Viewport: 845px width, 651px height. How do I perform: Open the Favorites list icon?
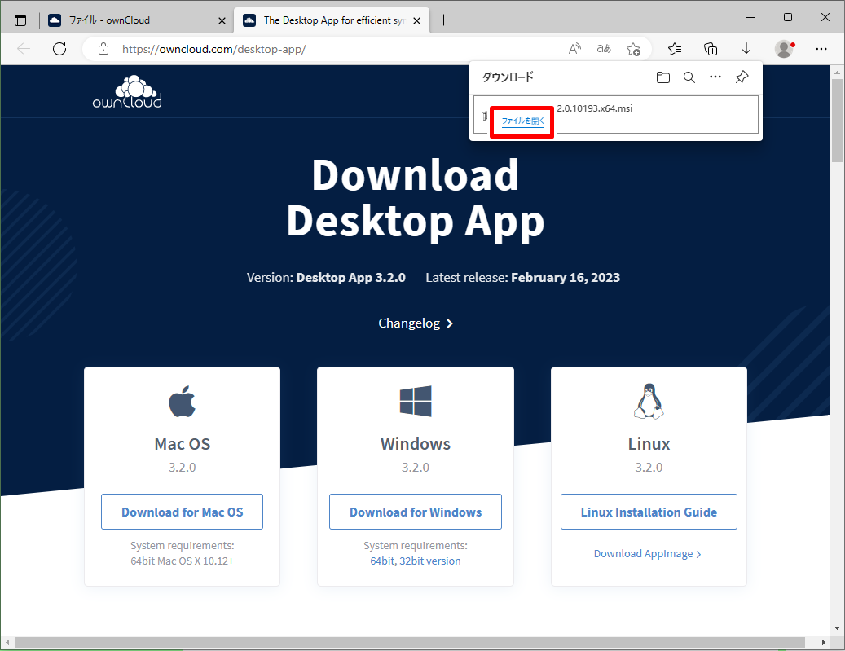point(675,49)
